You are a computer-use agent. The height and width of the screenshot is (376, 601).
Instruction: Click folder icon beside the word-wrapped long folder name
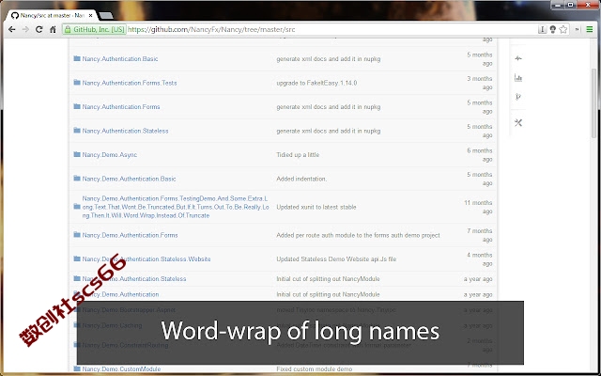point(77,207)
